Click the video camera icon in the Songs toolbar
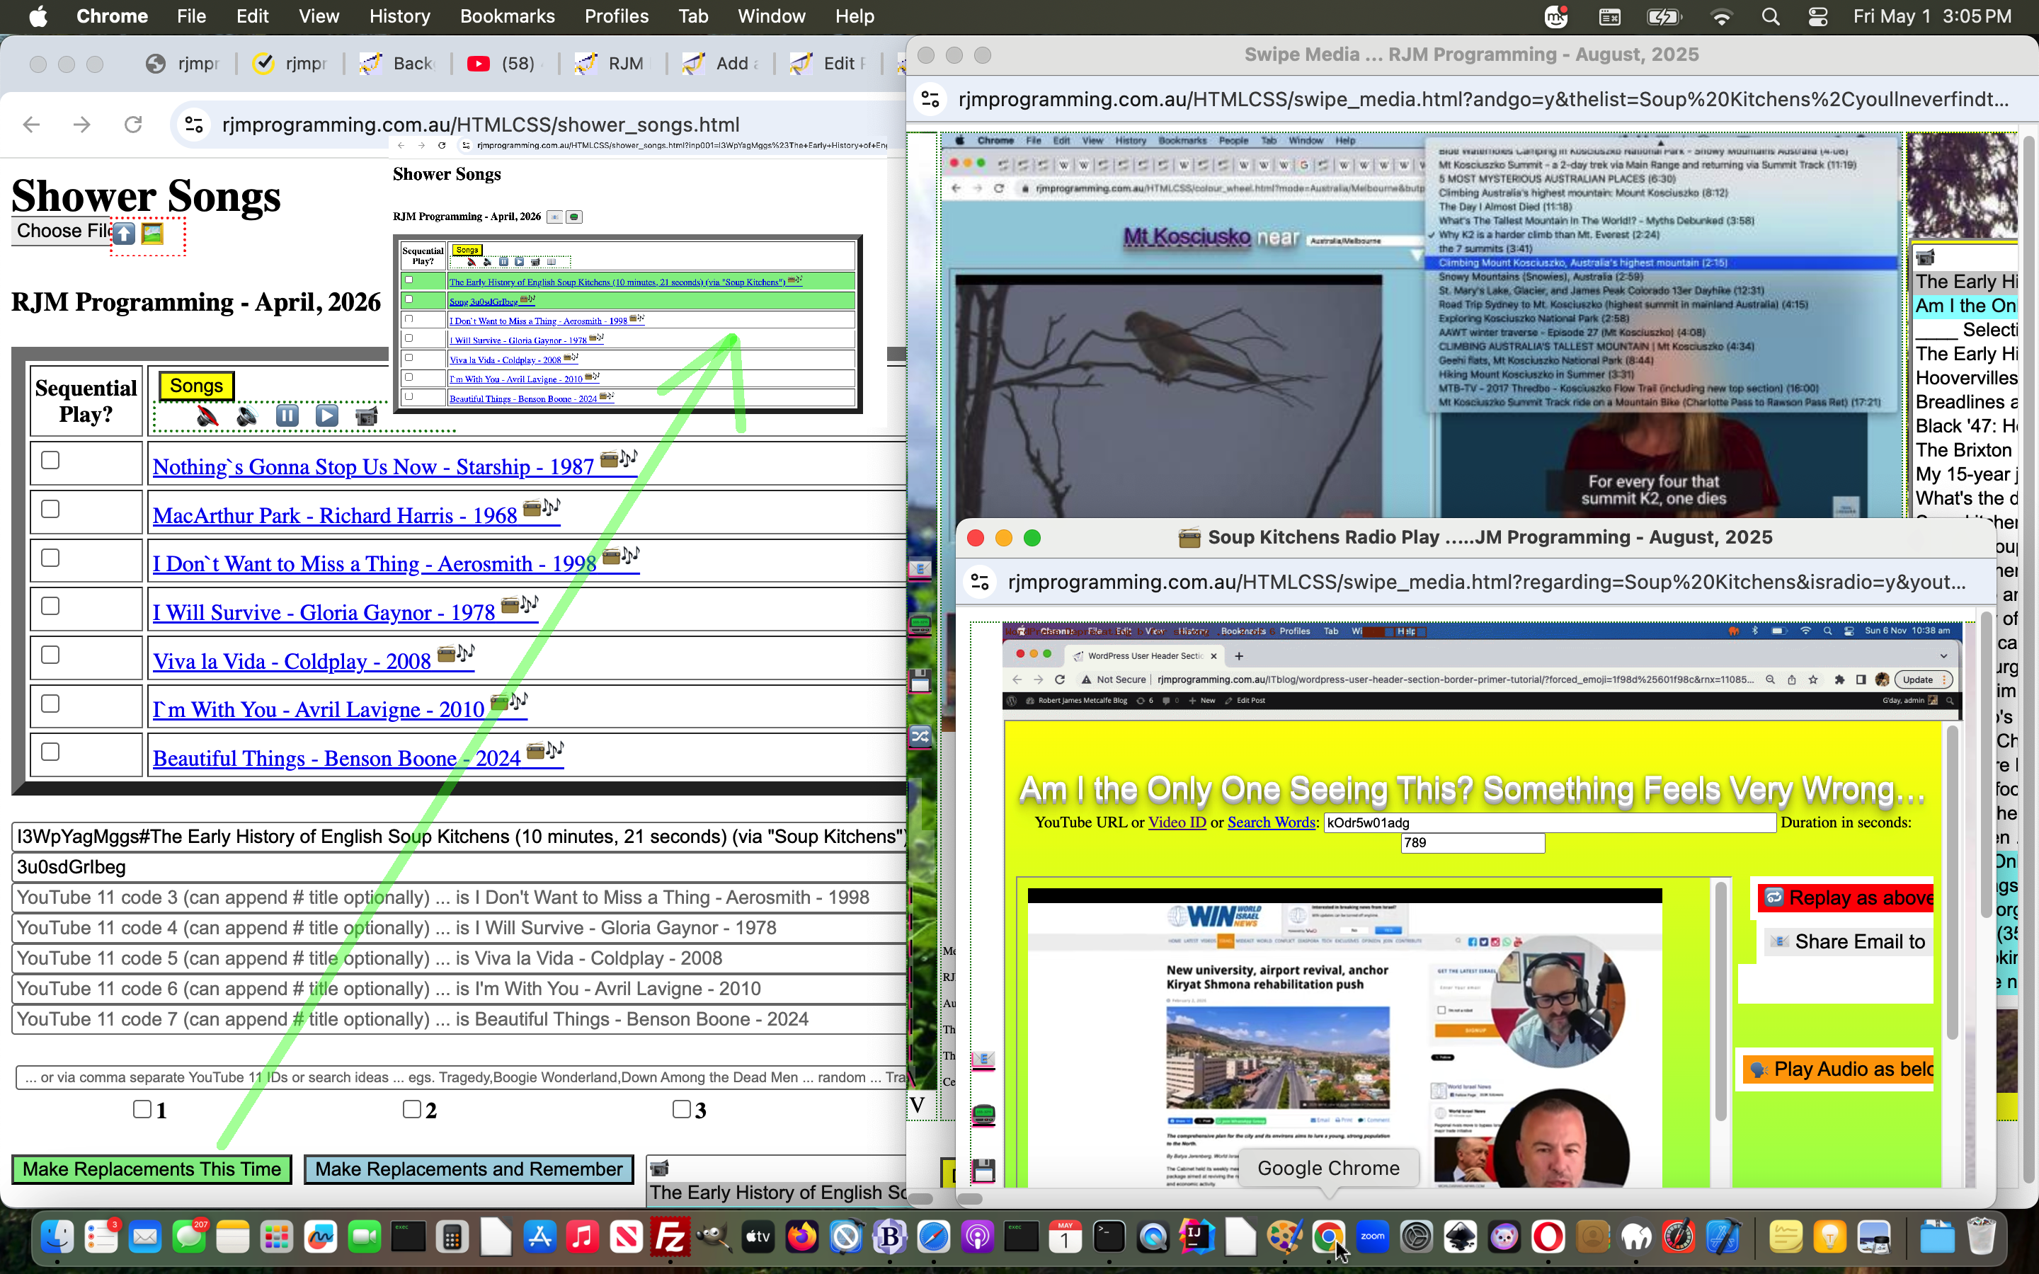Screen dimensions: 2039x1274 (367, 416)
